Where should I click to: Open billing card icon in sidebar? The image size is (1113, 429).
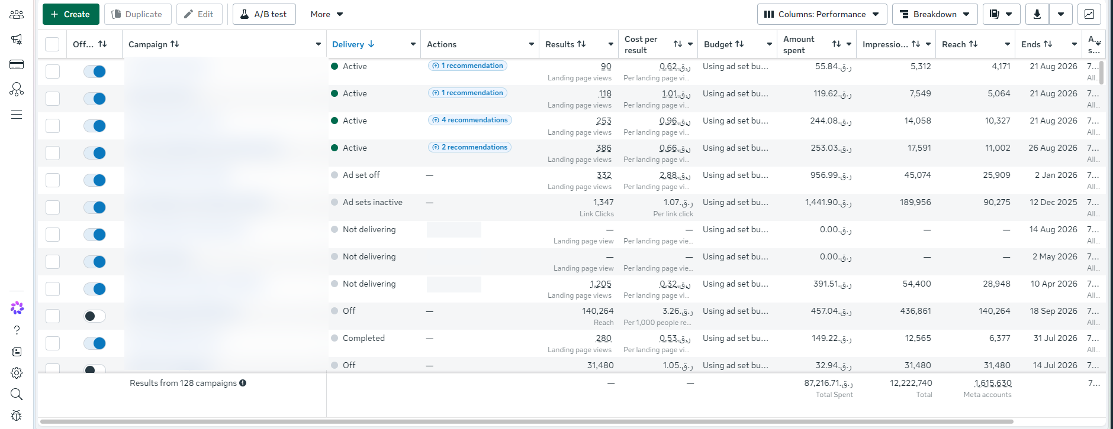17,64
